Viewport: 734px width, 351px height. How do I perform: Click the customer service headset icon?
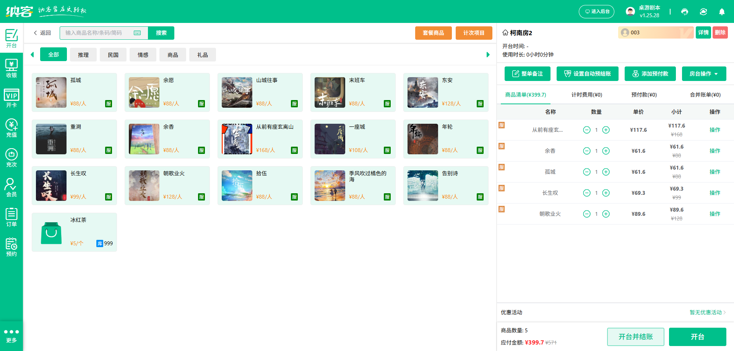685,12
